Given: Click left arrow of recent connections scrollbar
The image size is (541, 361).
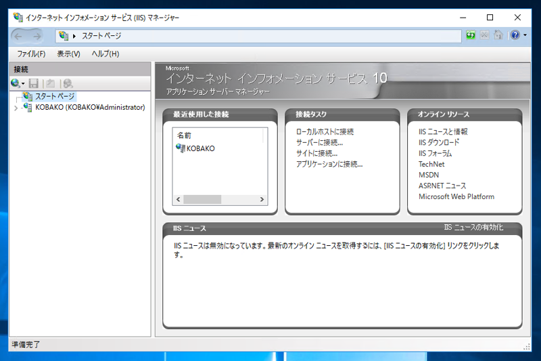Looking at the screenshot, I should 178,199.
